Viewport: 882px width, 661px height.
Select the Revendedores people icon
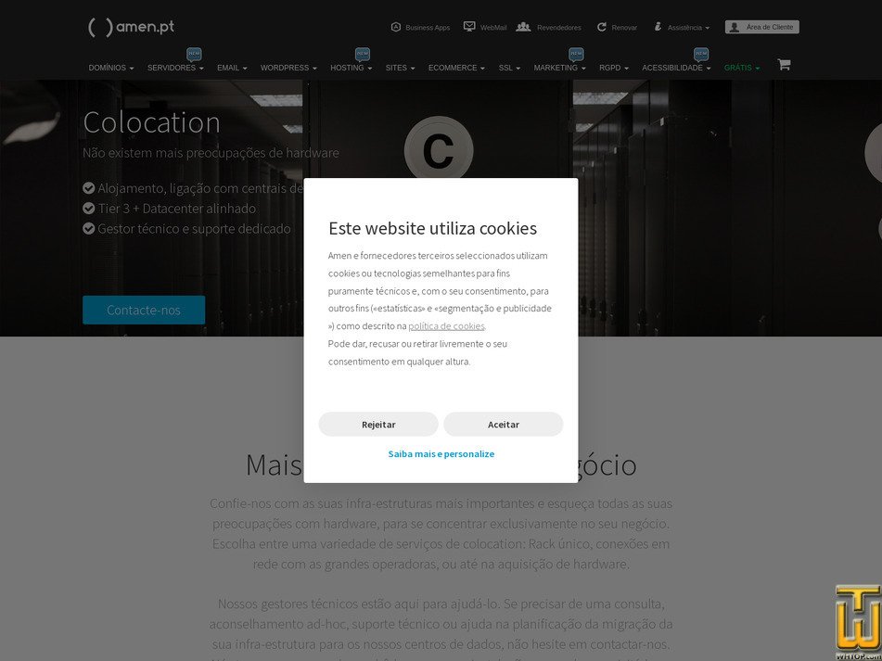point(522,27)
